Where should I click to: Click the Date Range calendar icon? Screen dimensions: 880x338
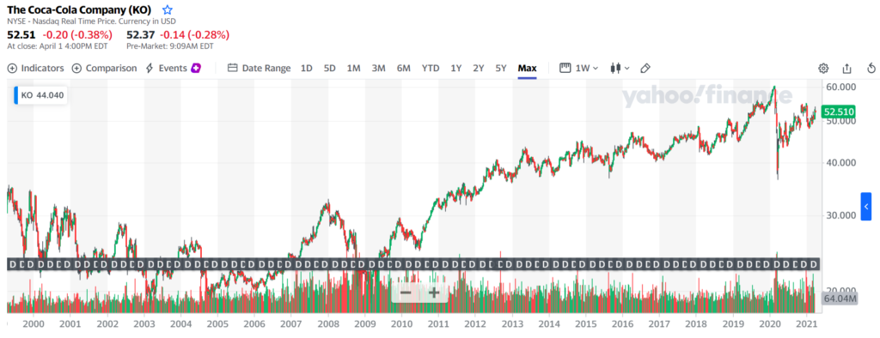(232, 68)
